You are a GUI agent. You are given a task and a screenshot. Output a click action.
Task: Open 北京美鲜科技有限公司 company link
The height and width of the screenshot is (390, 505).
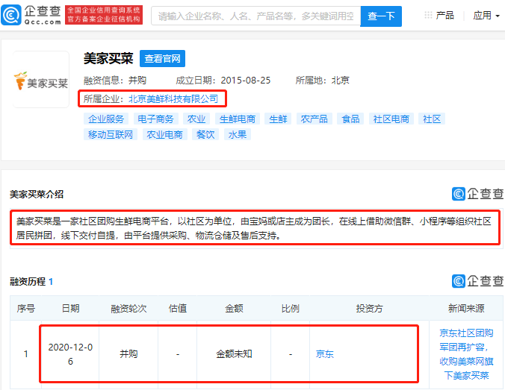tap(173, 98)
